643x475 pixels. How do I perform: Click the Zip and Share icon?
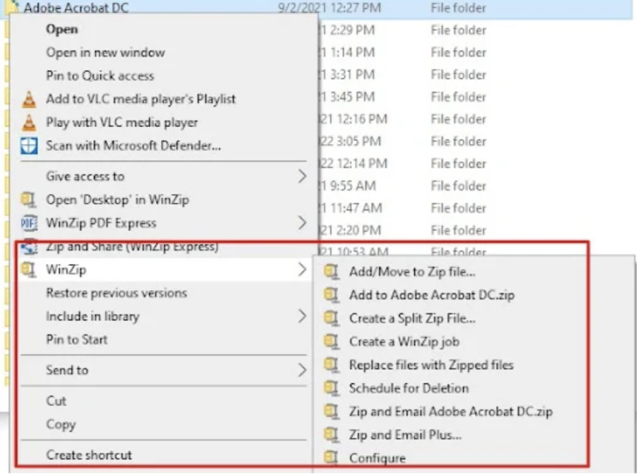point(29,247)
